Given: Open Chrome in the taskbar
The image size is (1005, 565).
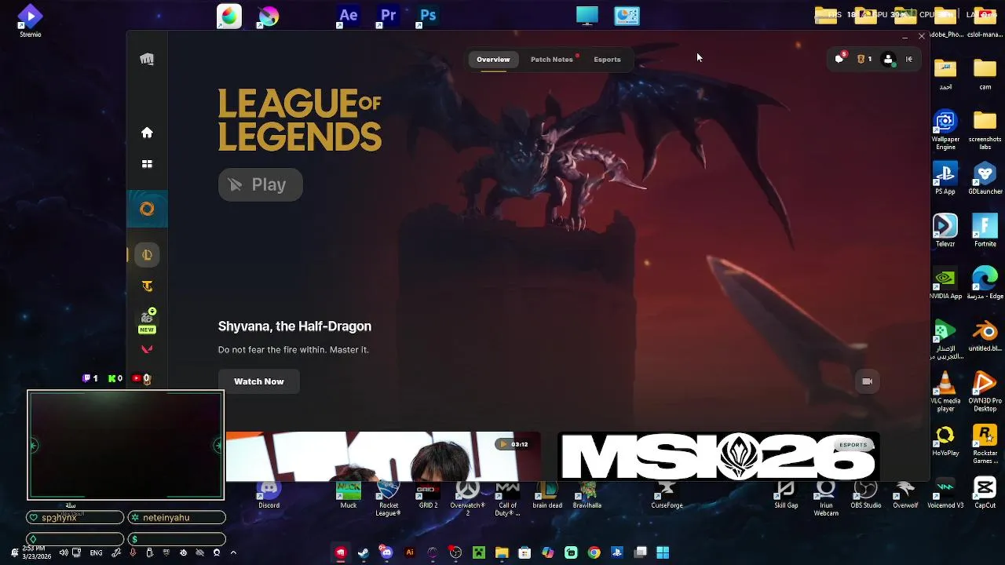Looking at the screenshot, I should pyautogui.click(x=594, y=552).
